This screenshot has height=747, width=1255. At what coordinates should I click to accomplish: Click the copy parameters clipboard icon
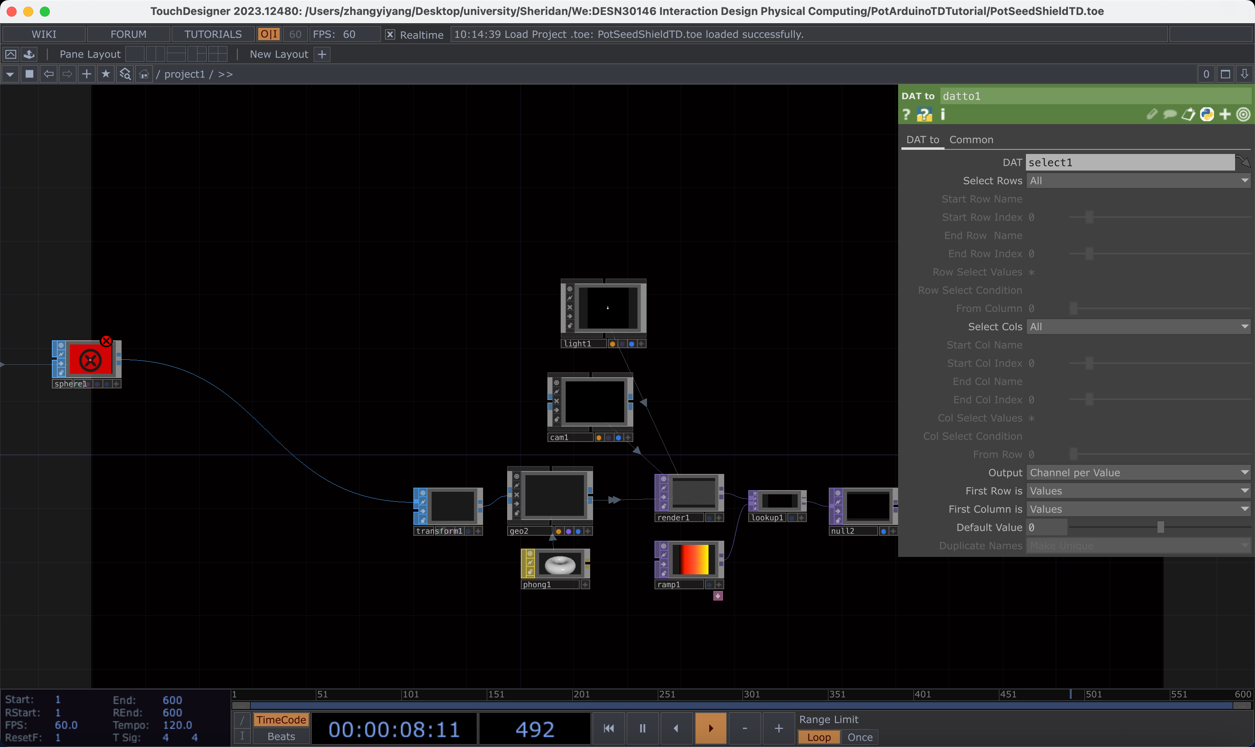1187,114
